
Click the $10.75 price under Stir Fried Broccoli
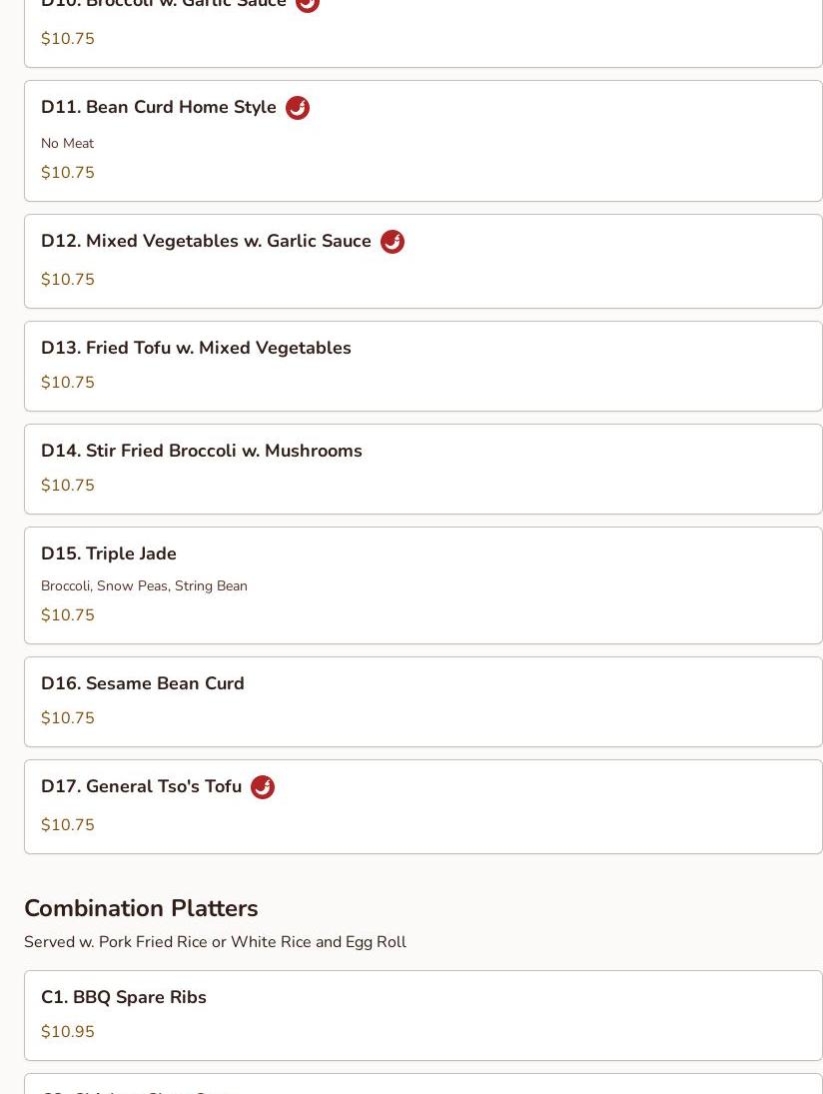click(x=68, y=486)
